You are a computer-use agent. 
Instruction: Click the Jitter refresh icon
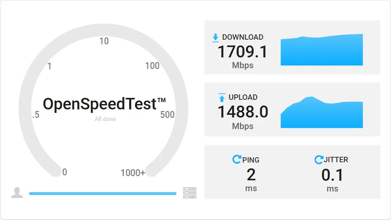pos(319,160)
